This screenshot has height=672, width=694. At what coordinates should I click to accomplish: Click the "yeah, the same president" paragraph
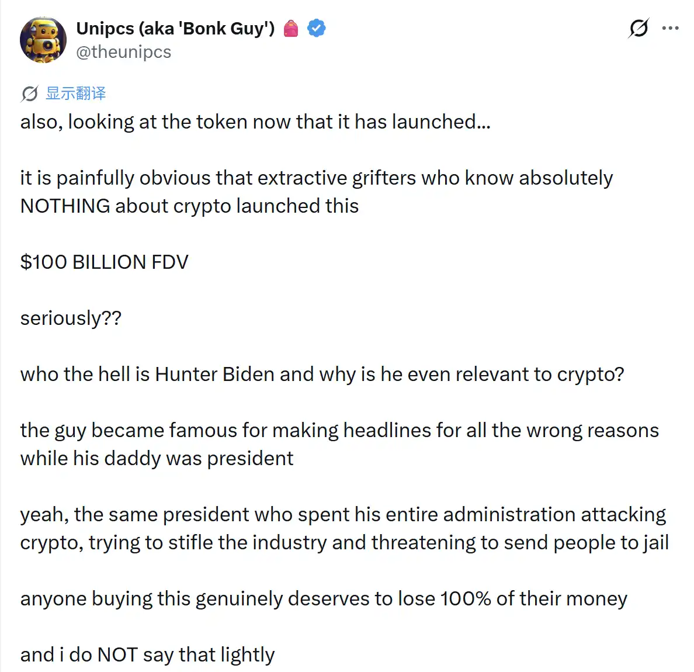click(344, 529)
